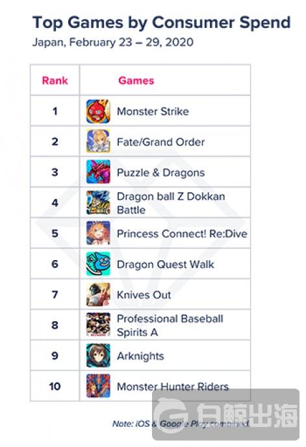This screenshot has height=447, width=306.
Task: Select the Puzzle & Dragons red dragon icon
Action: (x=98, y=172)
